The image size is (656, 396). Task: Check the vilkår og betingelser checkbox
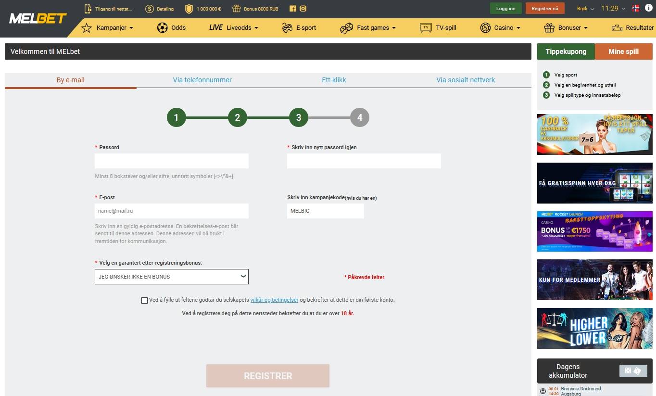(145, 300)
